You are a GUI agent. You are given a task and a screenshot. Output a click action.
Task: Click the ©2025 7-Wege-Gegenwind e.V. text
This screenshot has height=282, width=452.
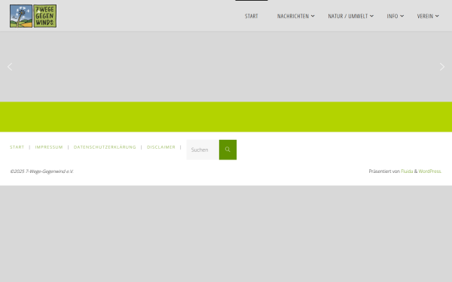[41, 171]
